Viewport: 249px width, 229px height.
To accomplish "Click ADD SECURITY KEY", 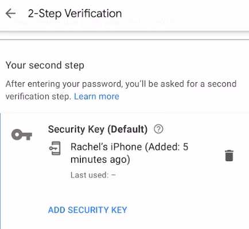I will click(88, 210).
